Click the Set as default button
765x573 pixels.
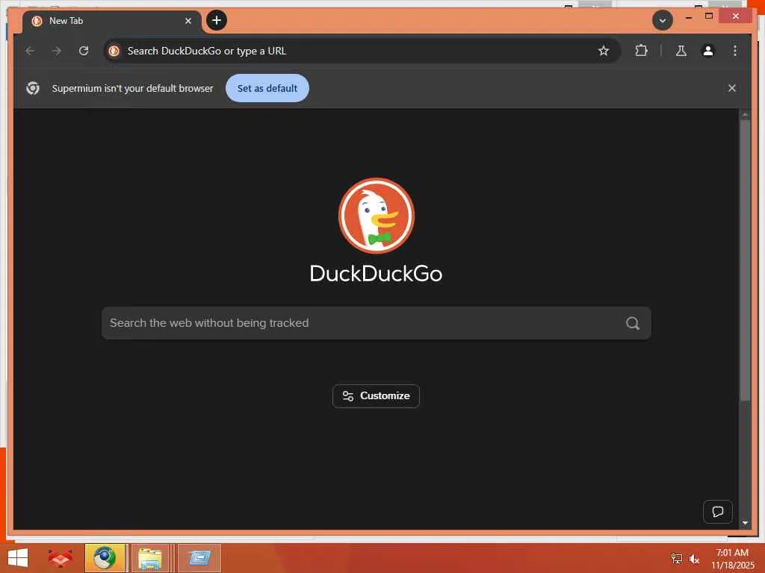tap(267, 88)
